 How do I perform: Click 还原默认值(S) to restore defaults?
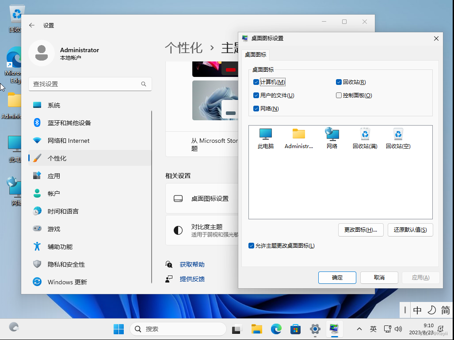point(410,230)
